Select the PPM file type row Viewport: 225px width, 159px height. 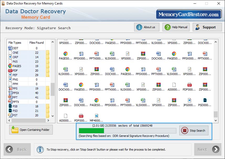[29, 84]
